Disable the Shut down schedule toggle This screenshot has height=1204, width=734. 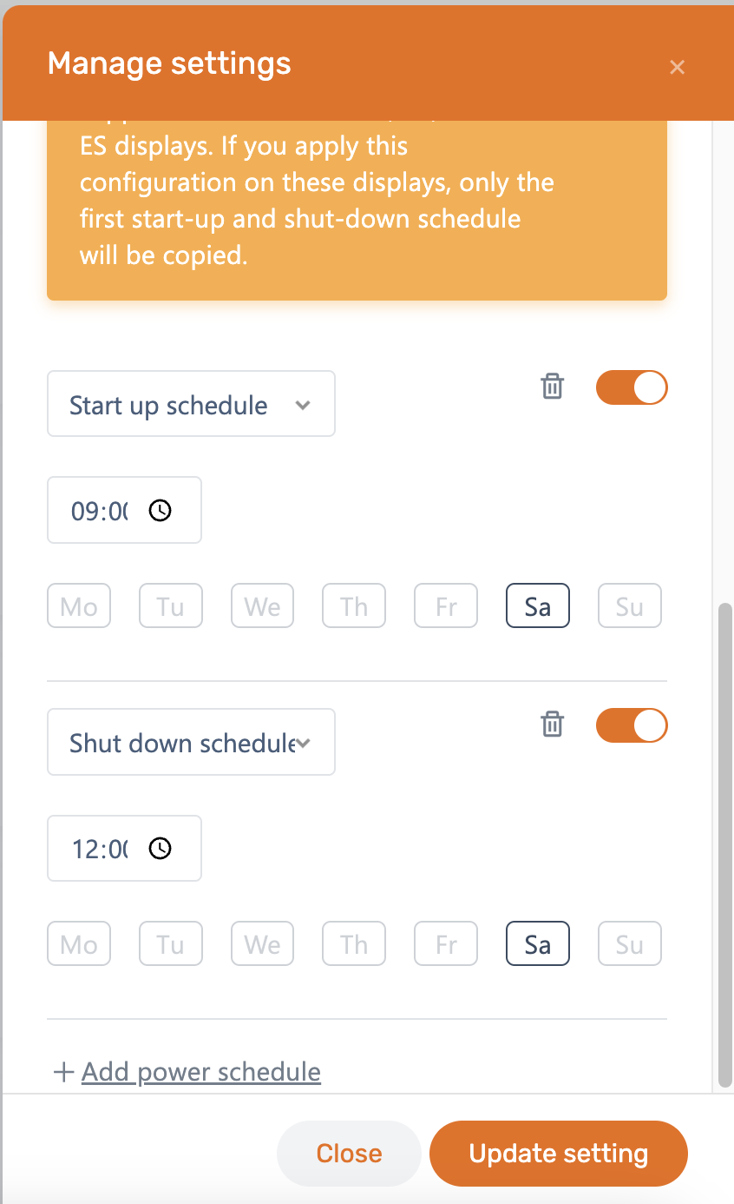tap(632, 725)
